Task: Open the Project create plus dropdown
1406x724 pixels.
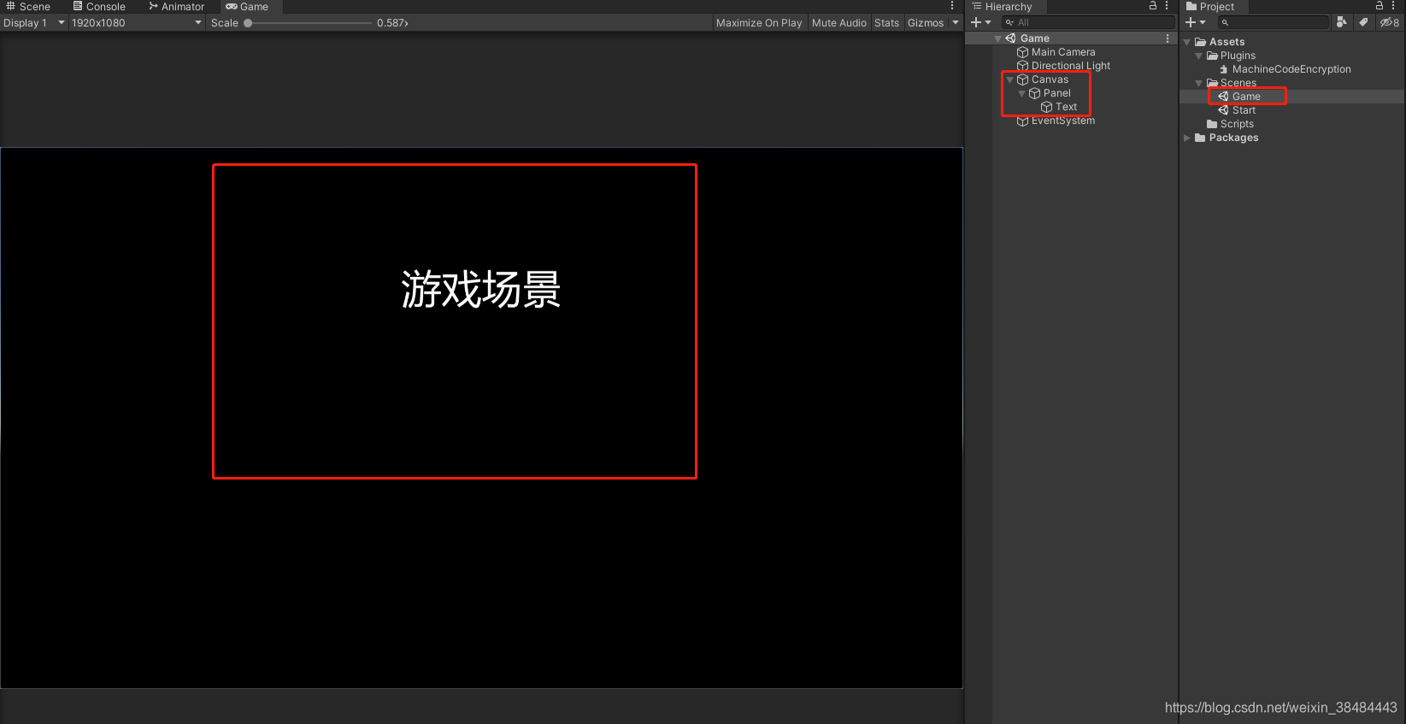Action: tap(1195, 22)
